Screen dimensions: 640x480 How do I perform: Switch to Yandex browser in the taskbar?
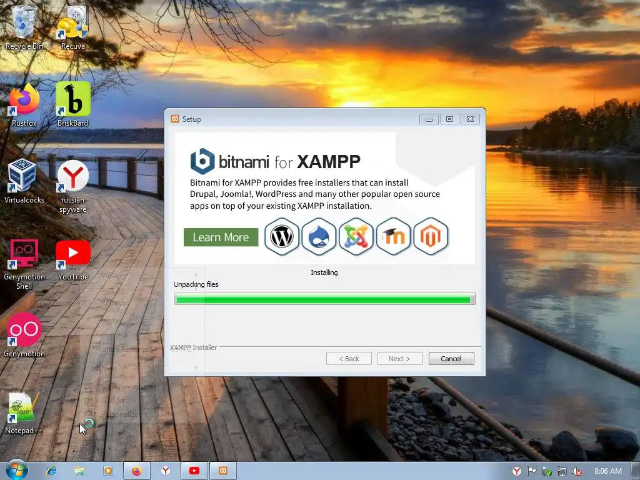point(165,471)
